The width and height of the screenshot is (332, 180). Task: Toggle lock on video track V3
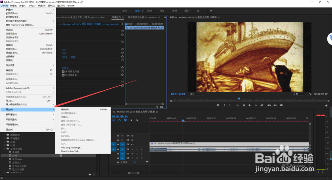click(118, 136)
